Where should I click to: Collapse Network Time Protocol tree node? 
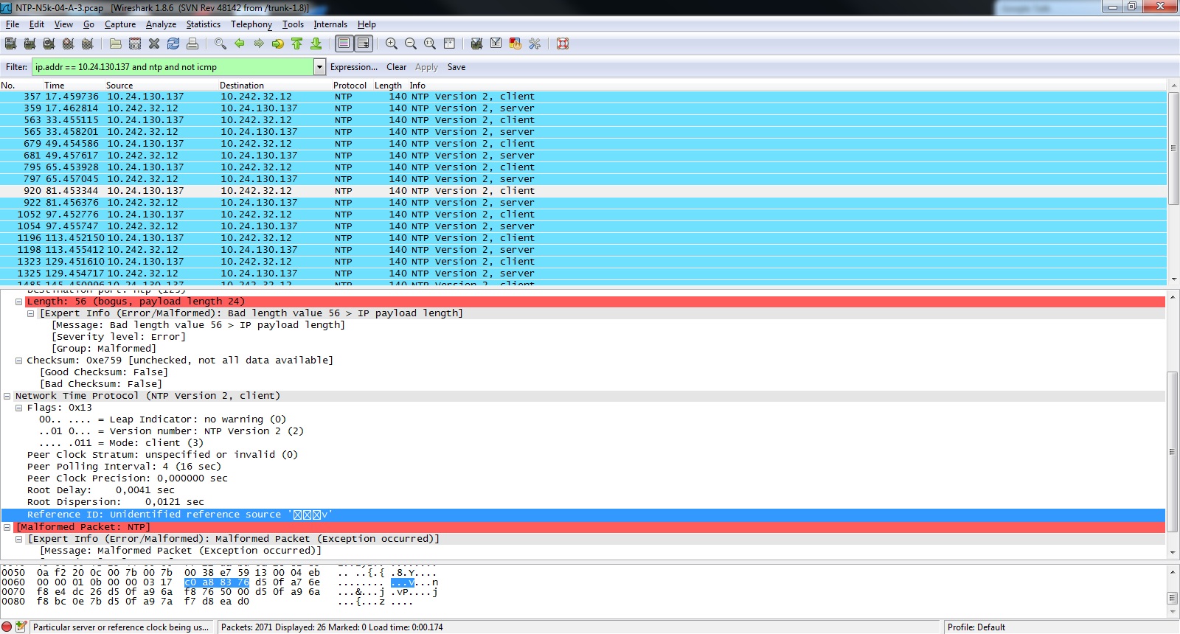pos(7,396)
